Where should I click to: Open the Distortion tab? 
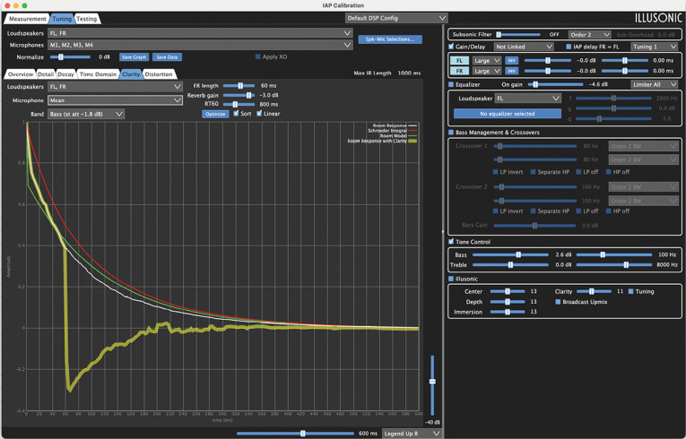159,74
